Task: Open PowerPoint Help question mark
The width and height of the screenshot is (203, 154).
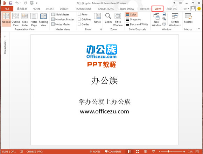Action: click(174, 3)
